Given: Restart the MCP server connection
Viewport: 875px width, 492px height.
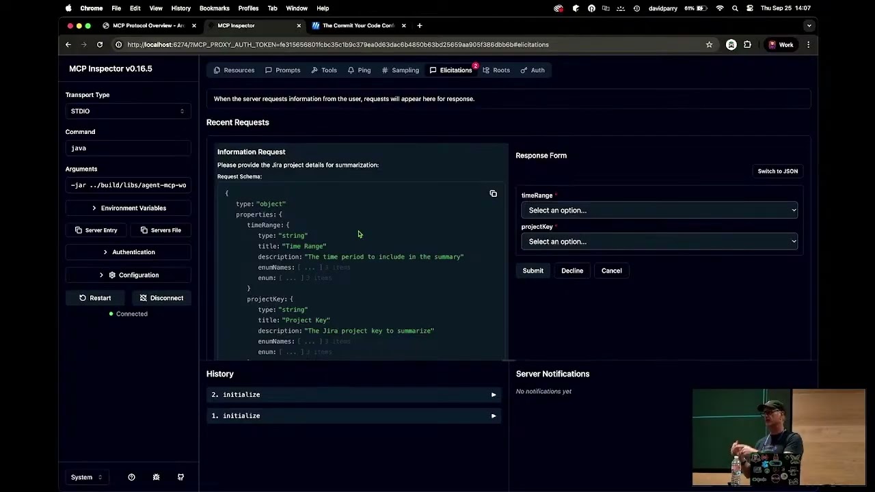Looking at the screenshot, I should click(x=95, y=298).
